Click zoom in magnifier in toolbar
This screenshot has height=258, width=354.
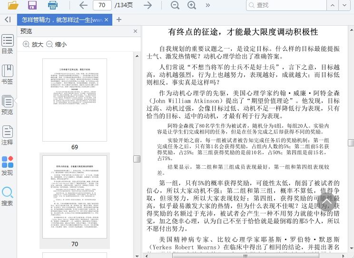pos(192,5)
